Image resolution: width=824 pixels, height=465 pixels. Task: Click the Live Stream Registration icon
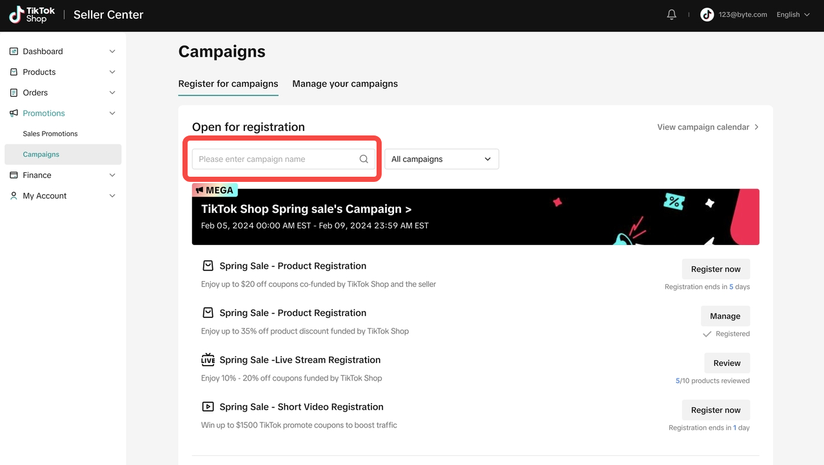tap(208, 360)
